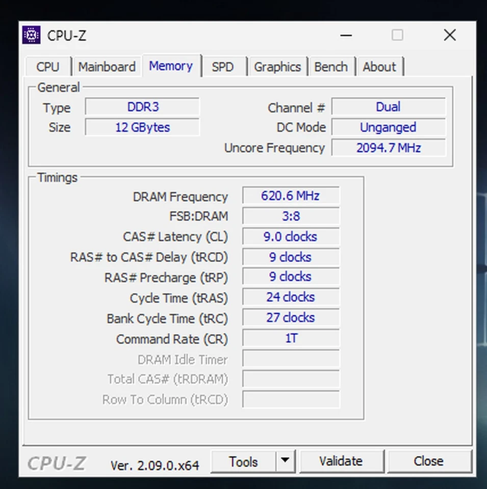Click the empty Total CAS# (tRDRAM) field

tap(291, 379)
